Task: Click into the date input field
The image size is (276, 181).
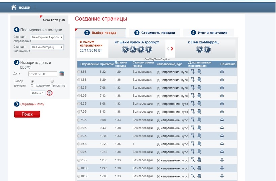Action: [42, 74]
